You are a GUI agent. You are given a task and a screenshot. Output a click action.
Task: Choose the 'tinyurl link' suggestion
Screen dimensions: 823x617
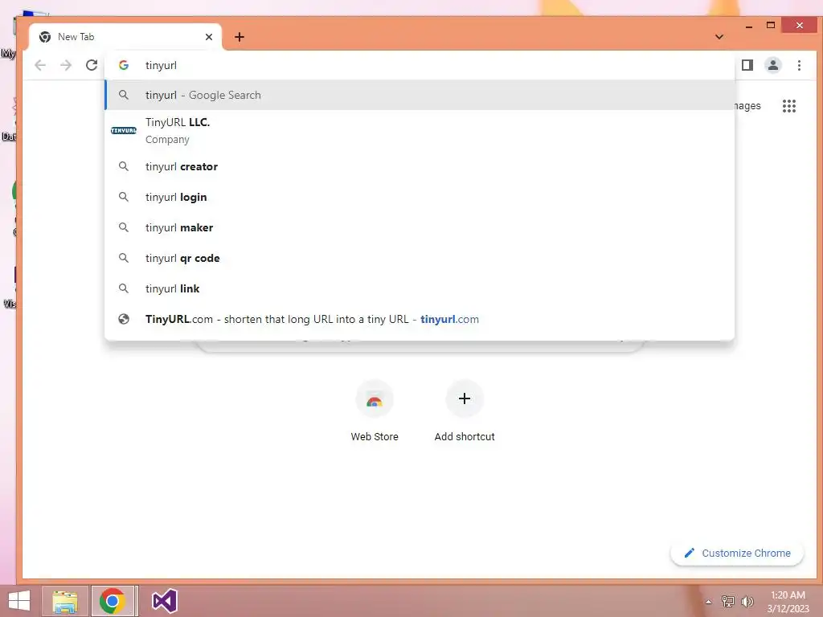[x=420, y=288]
